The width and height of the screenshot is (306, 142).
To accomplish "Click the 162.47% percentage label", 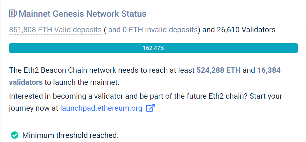I will click(x=153, y=48).
